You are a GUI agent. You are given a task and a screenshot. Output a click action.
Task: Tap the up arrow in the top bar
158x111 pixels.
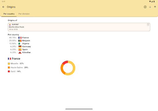coord(155,7)
